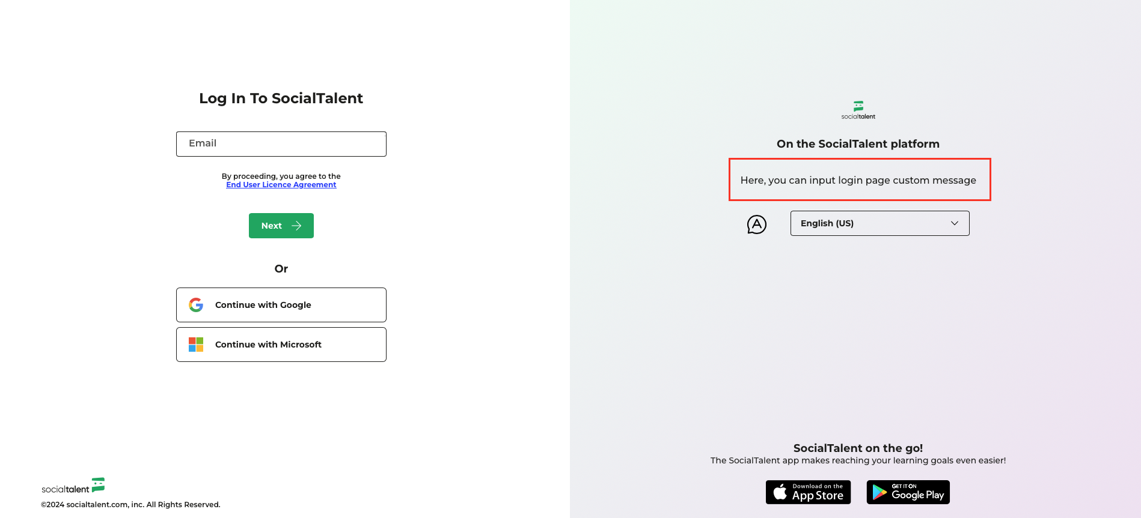Choose Continue with Google
1141x518 pixels.
(x=281, y=305)
